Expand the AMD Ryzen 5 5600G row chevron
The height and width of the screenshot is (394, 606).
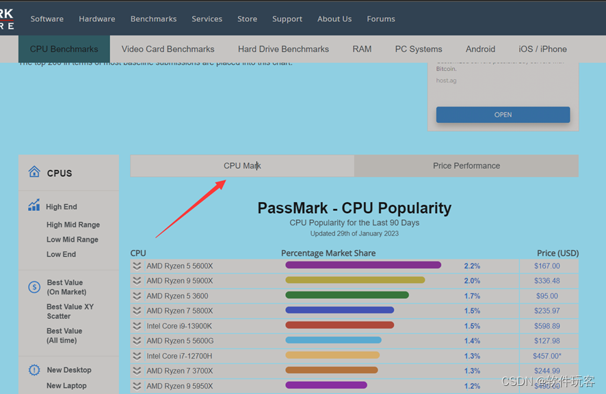click(x=137, y=341)
